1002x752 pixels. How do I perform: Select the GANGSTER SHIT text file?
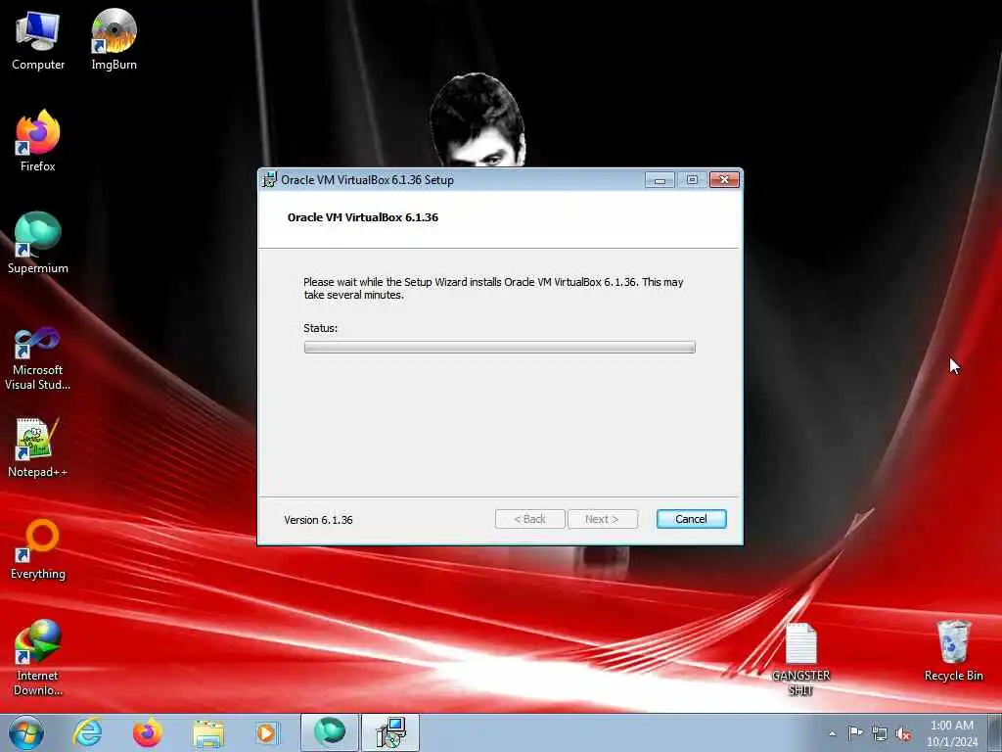click(800, 659)
